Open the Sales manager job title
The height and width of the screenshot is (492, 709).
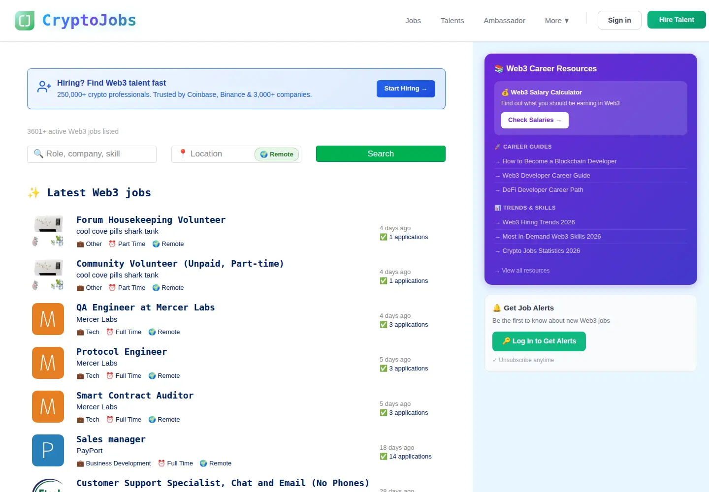(x=111, y=439)
